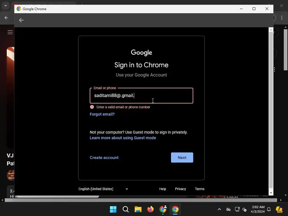Screen dimensions: 288x216
Task: Click the background page's vertical scrollbar thumb
Action: click(285, 49)
